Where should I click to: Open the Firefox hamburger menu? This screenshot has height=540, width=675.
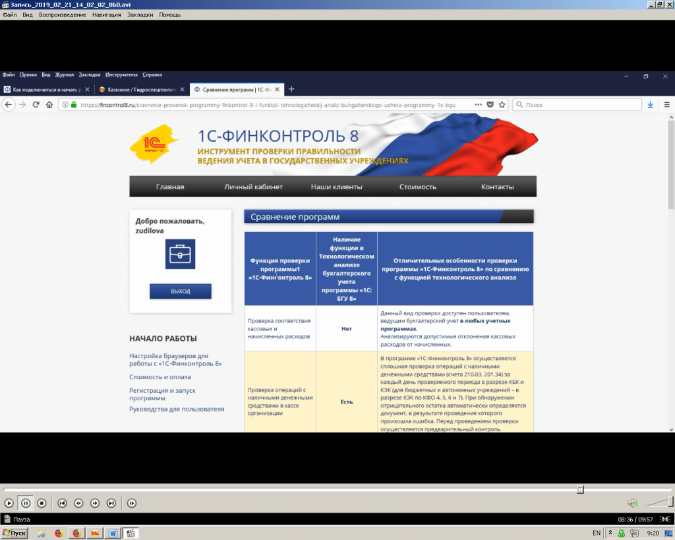point(667,105)
